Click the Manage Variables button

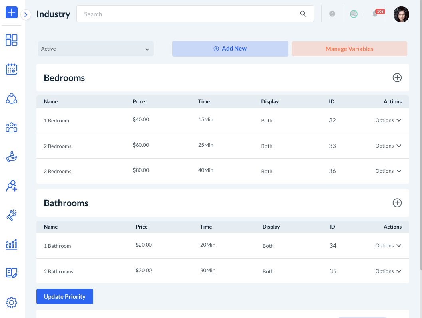[349, 49]
